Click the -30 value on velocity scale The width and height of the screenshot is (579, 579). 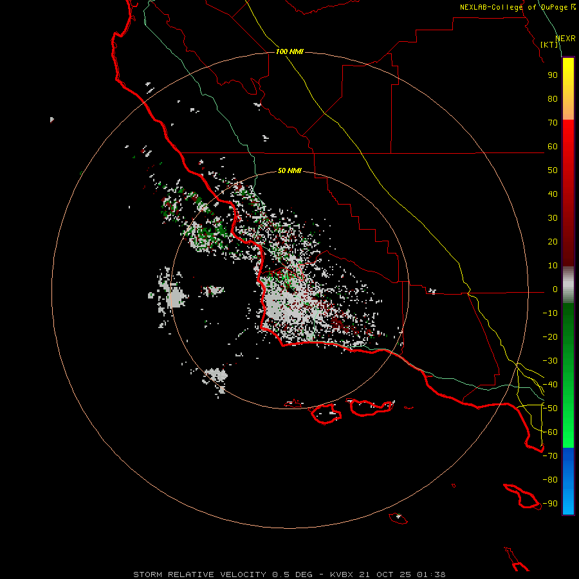pos(550,361)
